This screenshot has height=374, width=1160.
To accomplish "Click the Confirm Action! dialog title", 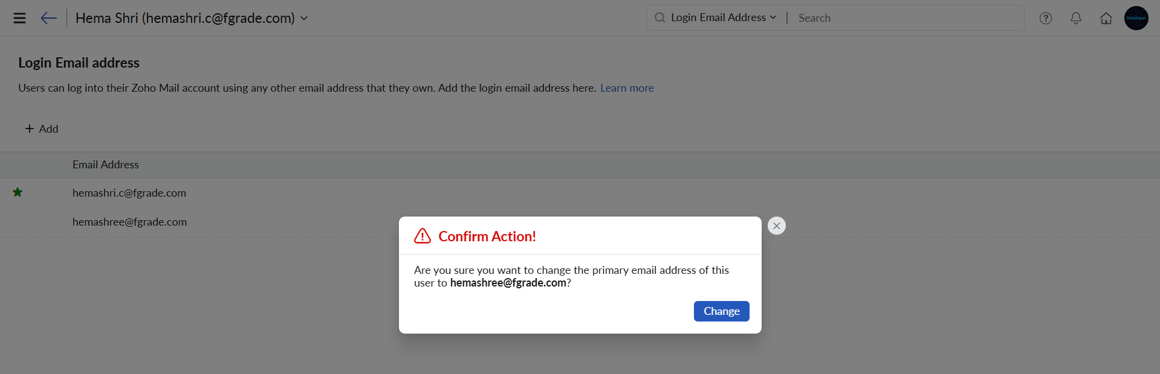I will coord(487,236).
